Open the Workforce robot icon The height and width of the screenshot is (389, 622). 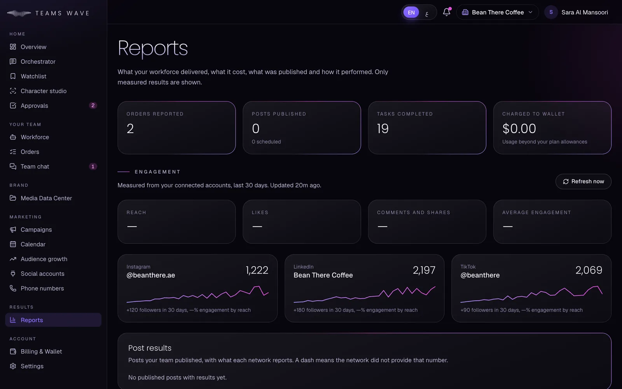(x=13, y=137)
